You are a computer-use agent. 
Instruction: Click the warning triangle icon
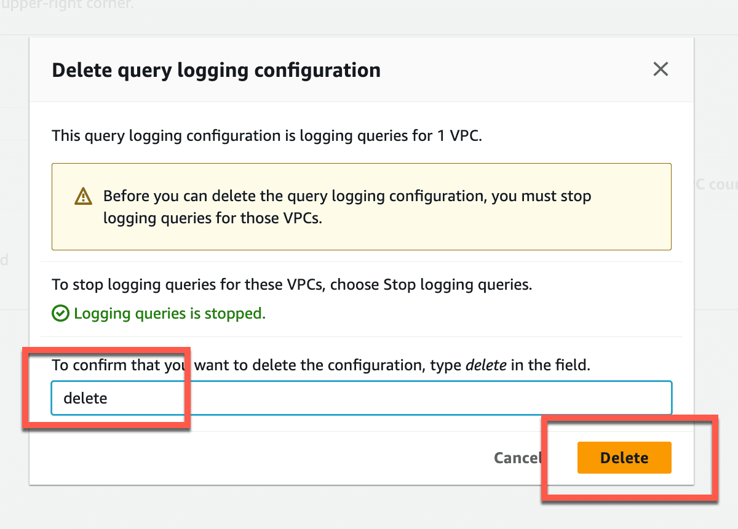tap(83, 197)
